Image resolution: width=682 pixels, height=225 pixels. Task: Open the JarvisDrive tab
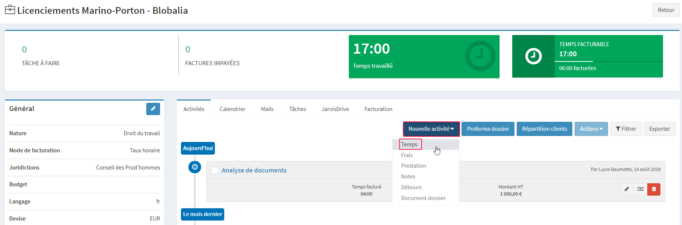point(335,109)
